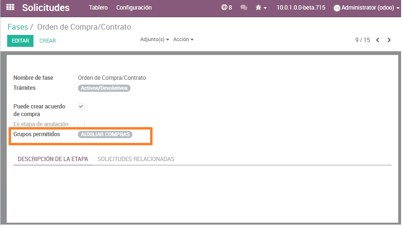Click the debug bug icon
The image size is (403, 227).
tap(259, 8)
